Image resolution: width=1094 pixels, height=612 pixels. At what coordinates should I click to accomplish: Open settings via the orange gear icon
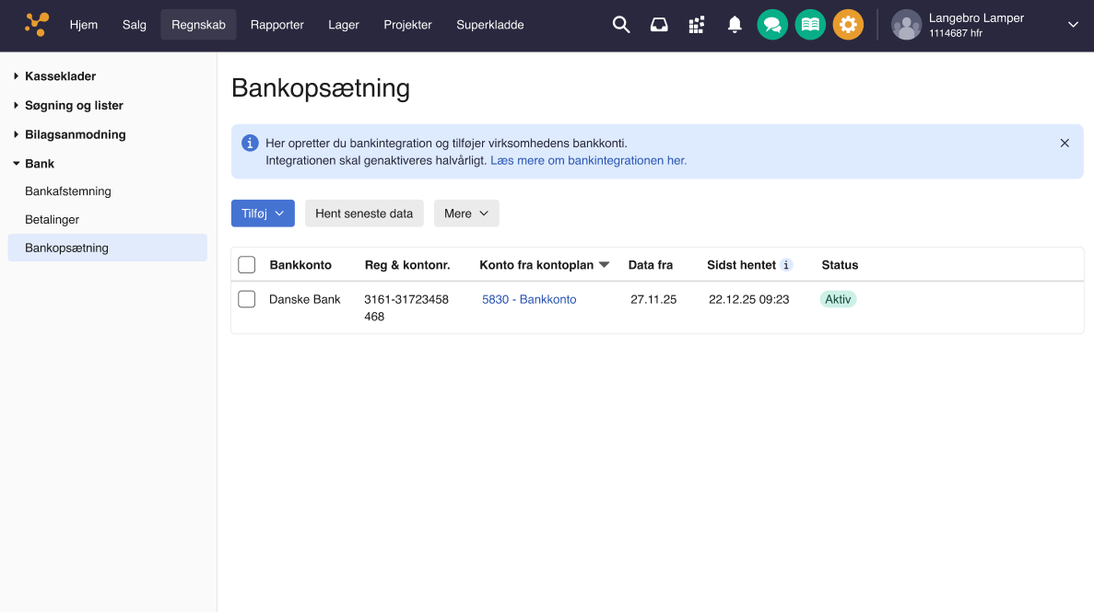pyautogui.click(x=848, y=25)
